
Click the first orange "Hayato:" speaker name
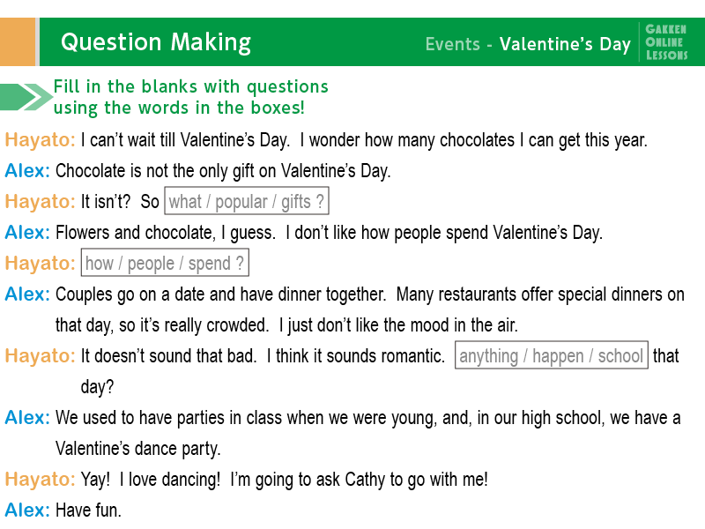point(40,139)
